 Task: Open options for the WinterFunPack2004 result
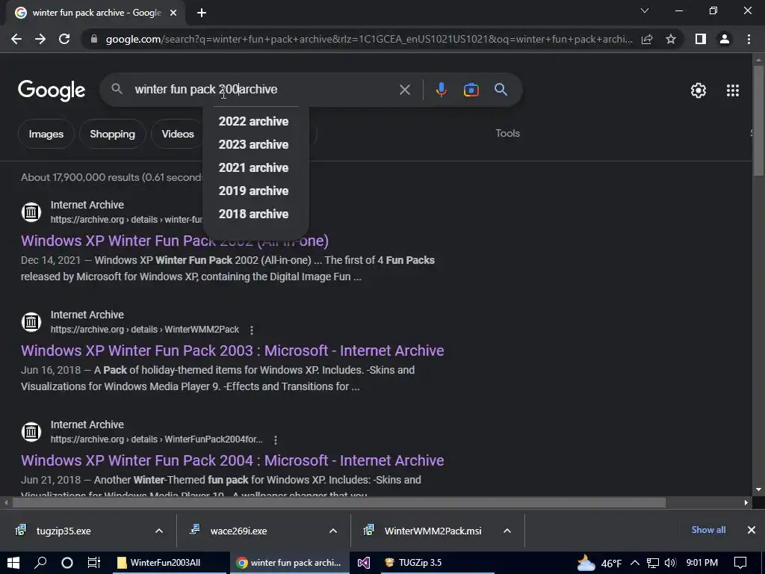click(x=276, y=440)
